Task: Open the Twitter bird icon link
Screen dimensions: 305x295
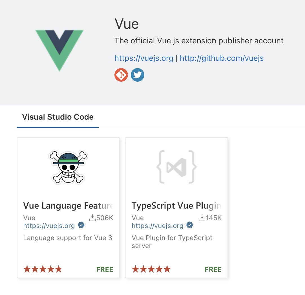Action: [138, 75]
